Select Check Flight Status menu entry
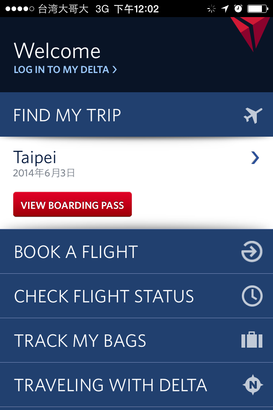The height and width of the screenshot is (410, 273). point(136,296)
